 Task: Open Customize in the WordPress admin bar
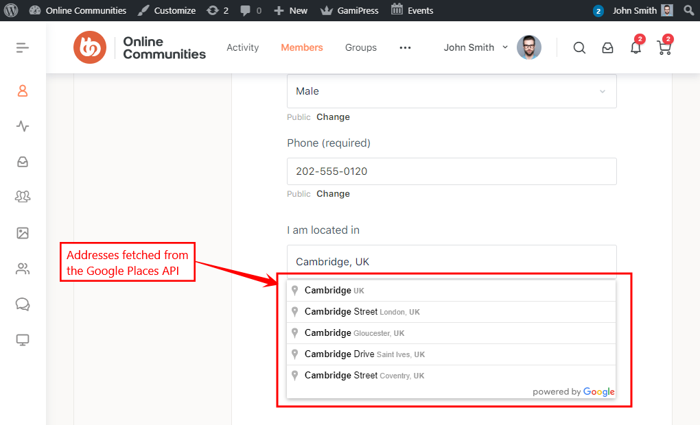click(167, 10)
